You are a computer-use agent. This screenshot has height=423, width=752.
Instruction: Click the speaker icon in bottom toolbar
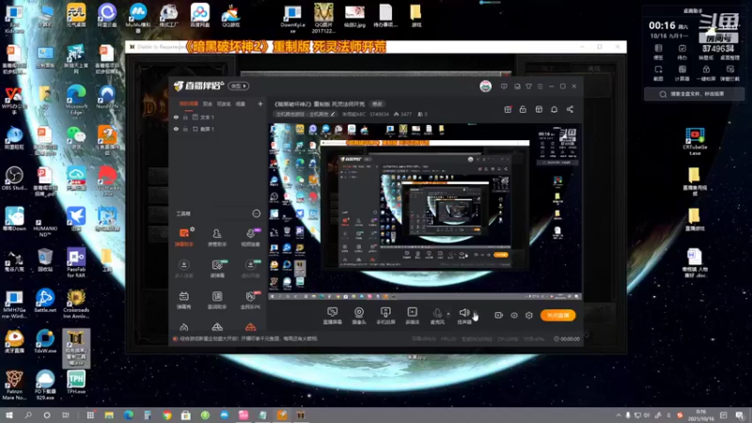tap(463, 314)
